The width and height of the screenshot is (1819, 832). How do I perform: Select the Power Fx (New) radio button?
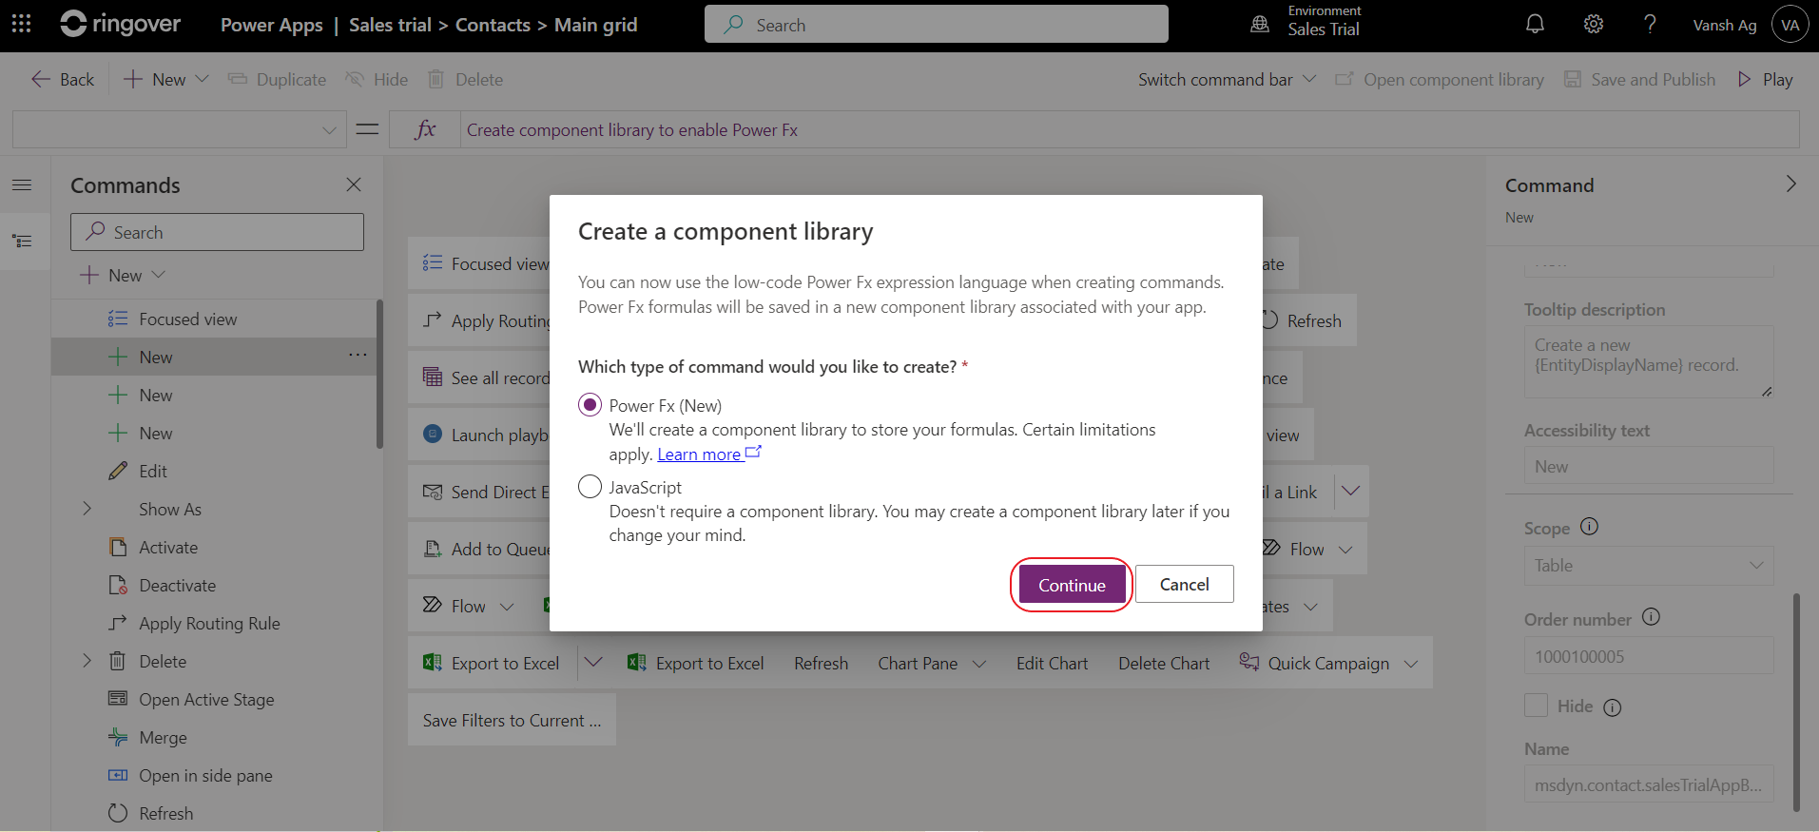pyautogui.click(x=590, y=405)
